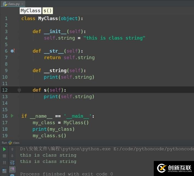Viewport: 194px width, 176px height.
Task: Toggle soft-wrap in the Run console
Action: 12,163
